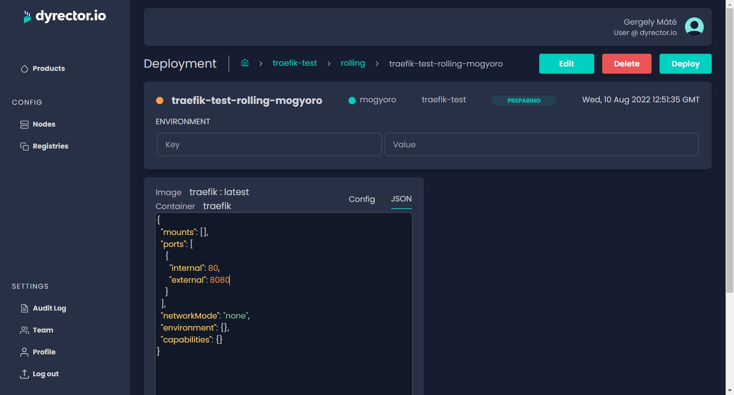
Task: Navigate to rolling breadcrumb
Action: (353, 63)
